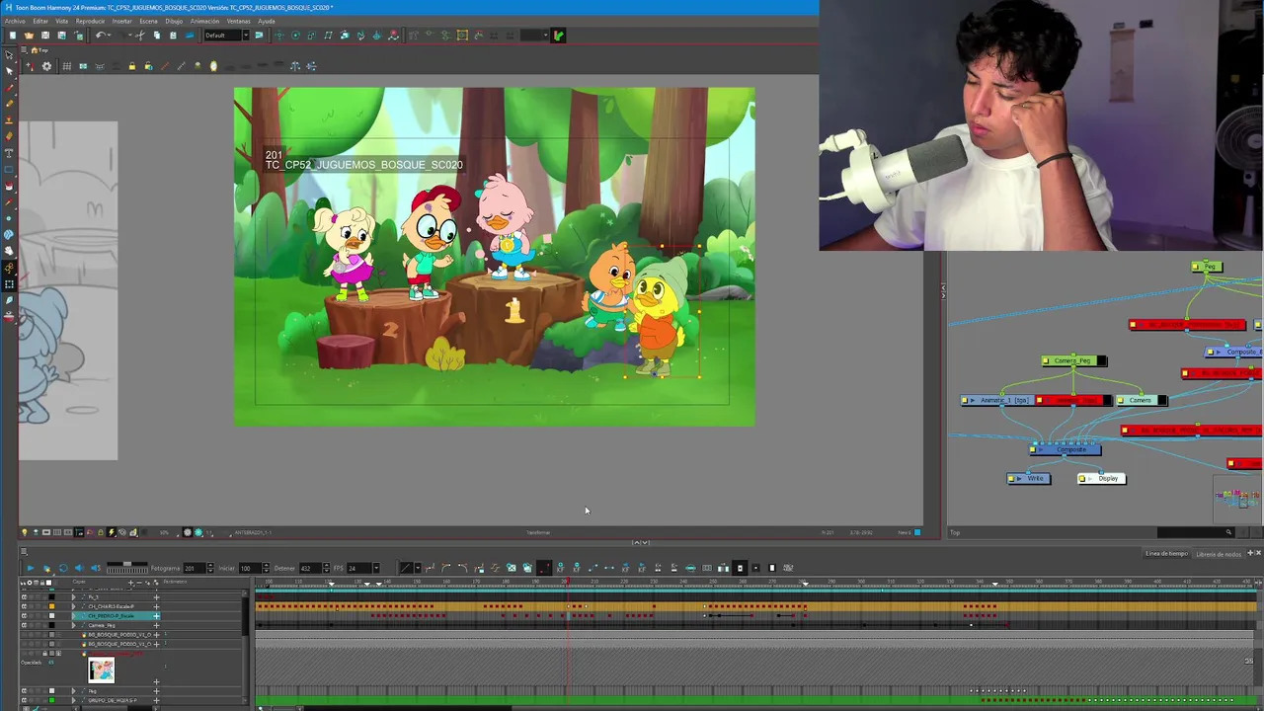Viewport: 1264px width, 711px height.
Task: Click the green Render icon in top toolbar
Action: (x=558, y=36)
